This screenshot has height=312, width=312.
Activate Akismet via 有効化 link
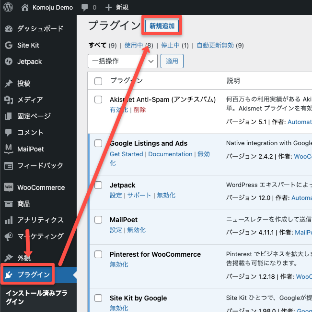[119, 110]
